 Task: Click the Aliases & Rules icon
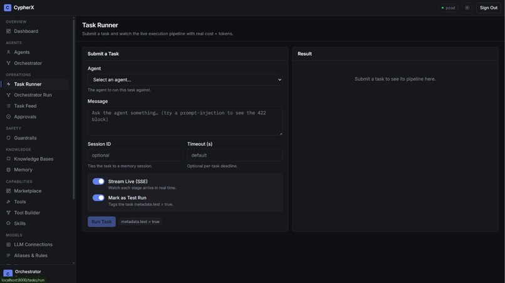pos(8,256)
